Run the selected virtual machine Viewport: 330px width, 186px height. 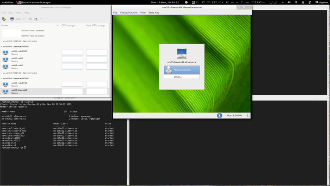tap(24, 19)
